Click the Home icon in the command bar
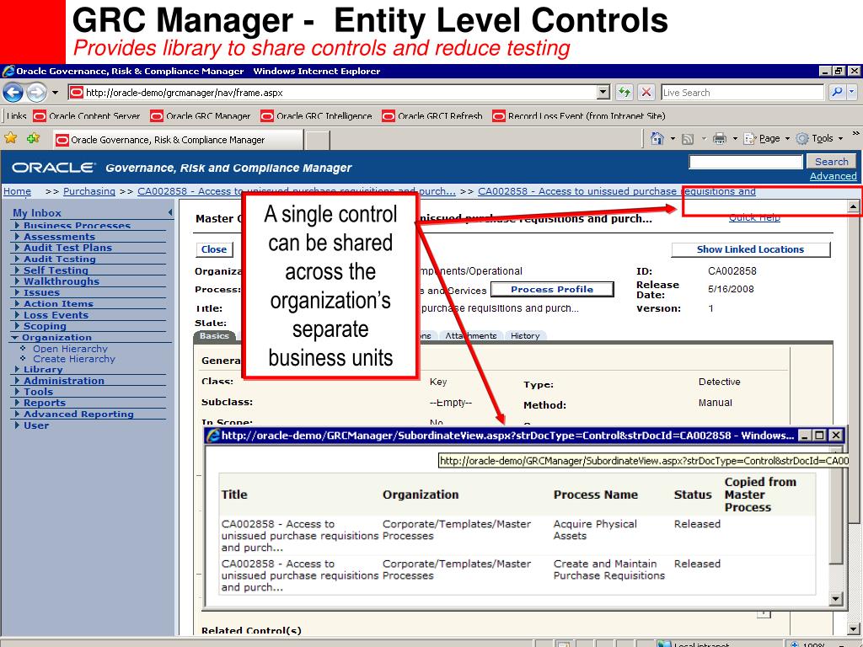 pos(657,139)
